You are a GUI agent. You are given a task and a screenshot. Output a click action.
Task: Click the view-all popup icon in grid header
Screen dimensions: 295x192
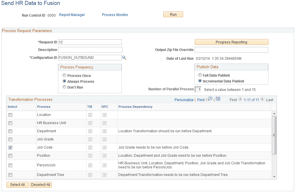210,99
